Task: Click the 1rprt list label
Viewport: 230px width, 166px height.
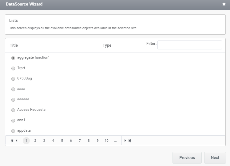Action: point(21,68)
